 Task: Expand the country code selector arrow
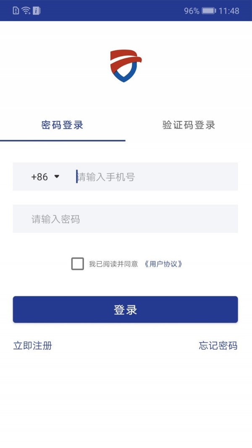tap(58, 177)
